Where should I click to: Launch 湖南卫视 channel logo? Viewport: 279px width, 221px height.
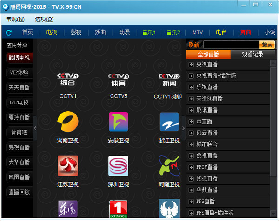[68, 121]
